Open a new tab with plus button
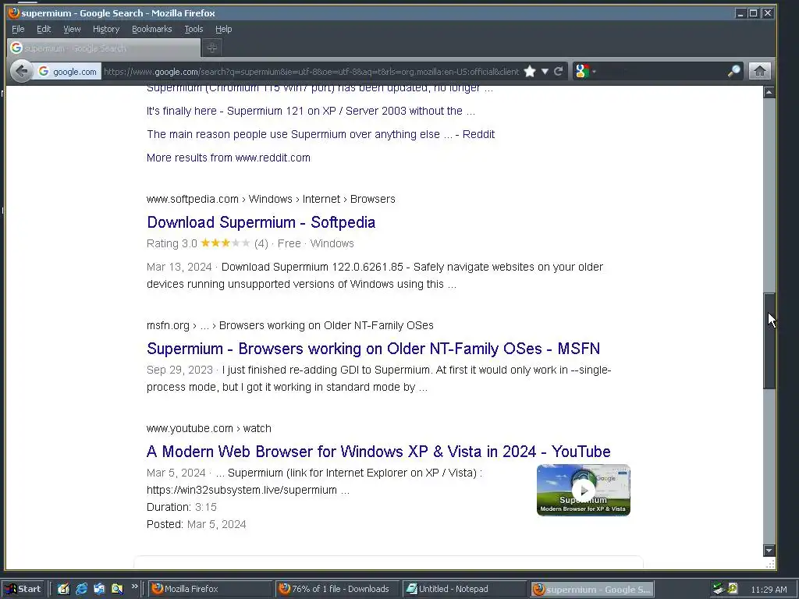 tap(212, 48)
